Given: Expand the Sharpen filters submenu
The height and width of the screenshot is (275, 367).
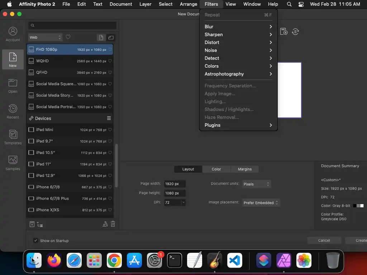Looking at the screenshot, I should (238, 35).
